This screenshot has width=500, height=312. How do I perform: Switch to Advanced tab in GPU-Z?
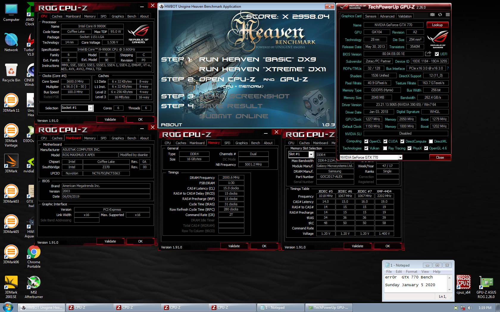click(x=387, y=16)
